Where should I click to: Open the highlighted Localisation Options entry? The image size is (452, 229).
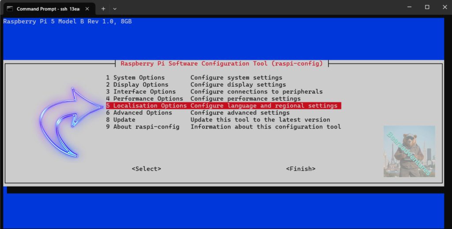223,106
